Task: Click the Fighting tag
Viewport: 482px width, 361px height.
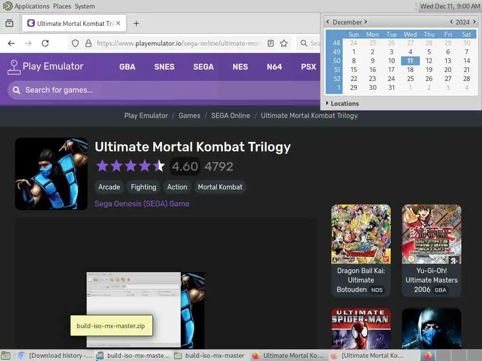Action: pyautogui.click(x=144, y=187)
